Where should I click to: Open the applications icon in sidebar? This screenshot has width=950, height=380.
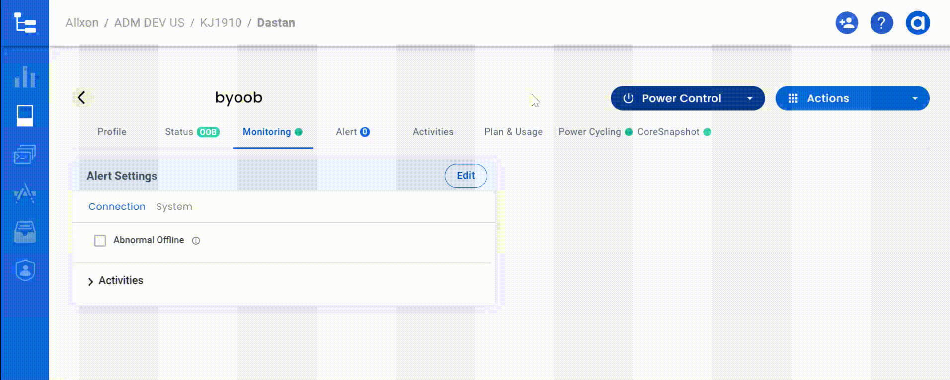(25, 193)
